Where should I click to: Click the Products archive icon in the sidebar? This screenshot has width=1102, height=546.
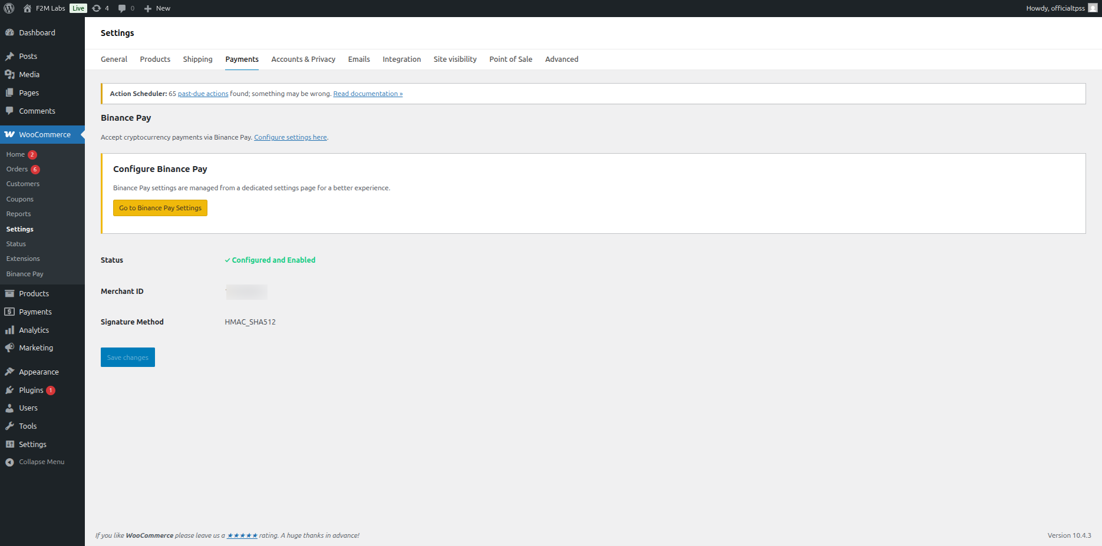[x=9, y=294]
